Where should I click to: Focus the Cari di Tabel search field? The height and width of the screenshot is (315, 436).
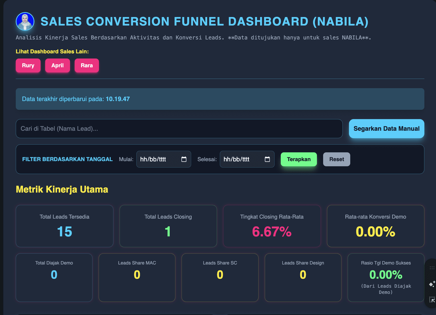(x=179, y=129)
